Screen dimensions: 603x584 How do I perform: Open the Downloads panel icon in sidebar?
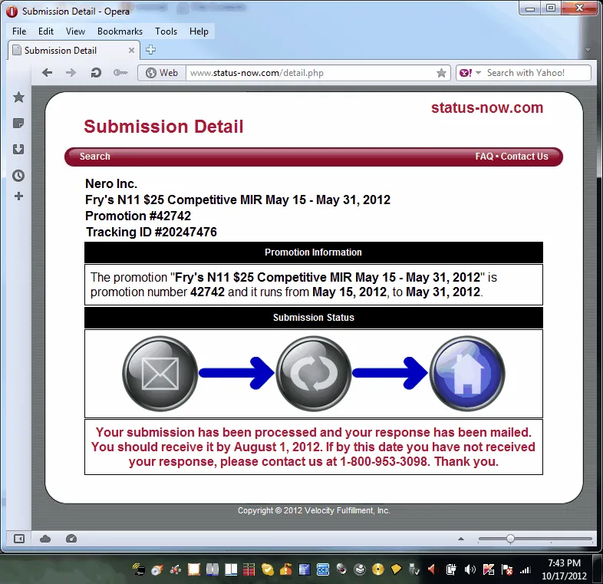[18, 150]
